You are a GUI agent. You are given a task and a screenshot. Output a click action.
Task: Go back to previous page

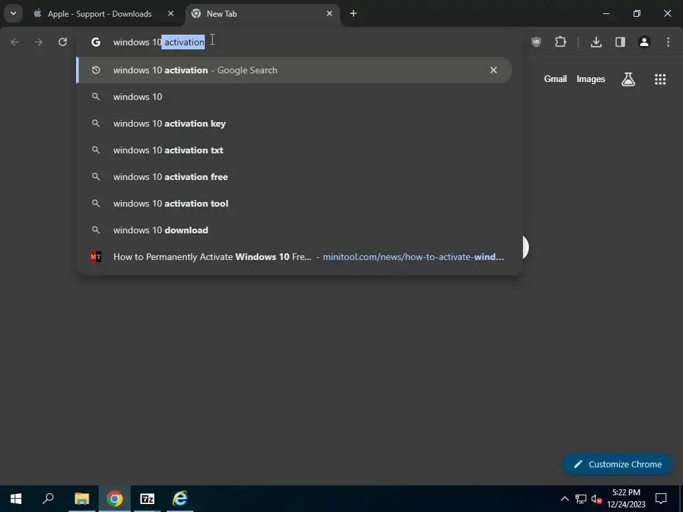click(x=15, y=42)
